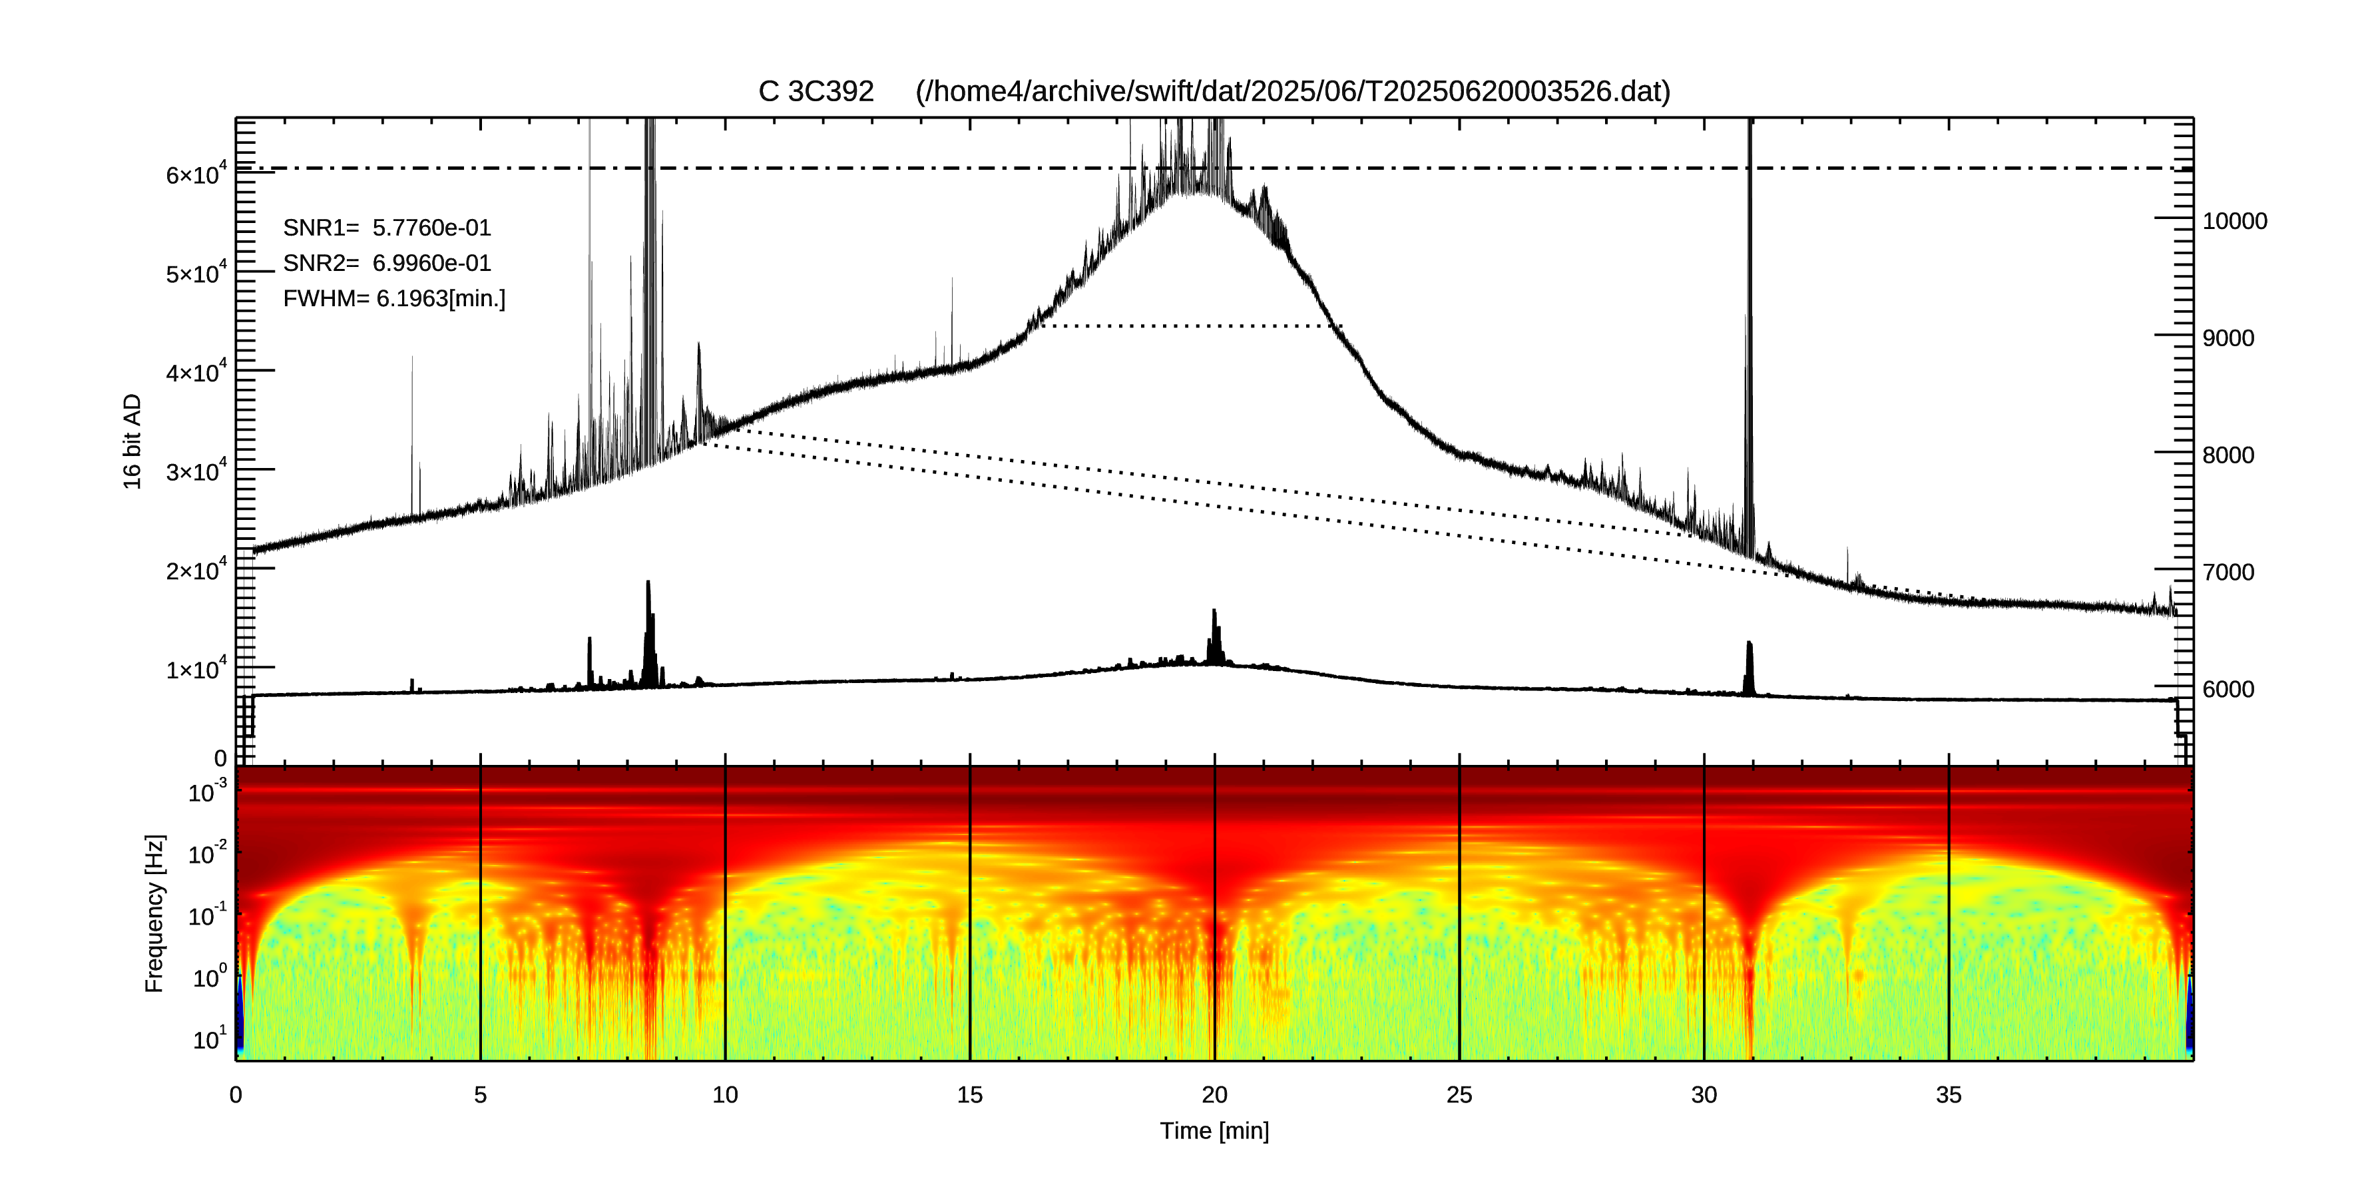Image resolution: width=2358 pixels, height=1179 pixels.
Task: Click the time axis label '25'
Action: click(1459, 1094)
